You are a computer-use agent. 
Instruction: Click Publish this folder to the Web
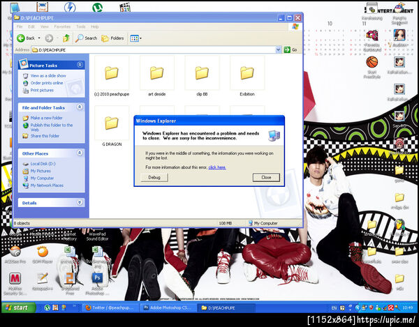pos(51,127)
